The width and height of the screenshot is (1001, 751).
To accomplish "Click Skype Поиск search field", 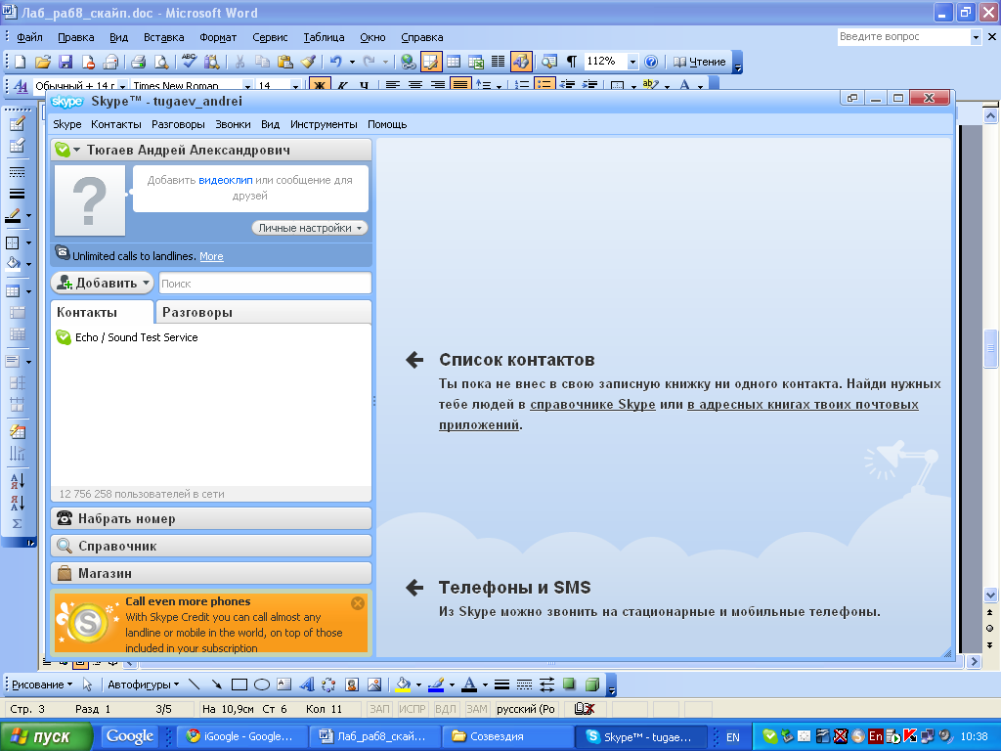I will [x=265, y=283].
